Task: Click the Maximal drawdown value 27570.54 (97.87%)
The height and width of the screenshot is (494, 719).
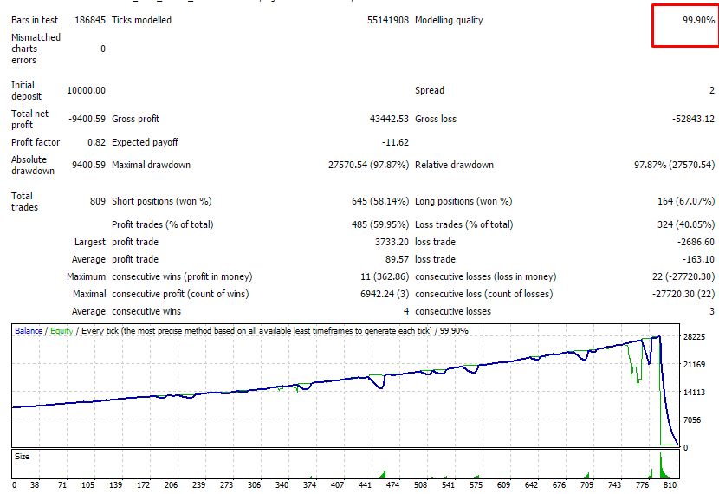Action: [368, 165]
